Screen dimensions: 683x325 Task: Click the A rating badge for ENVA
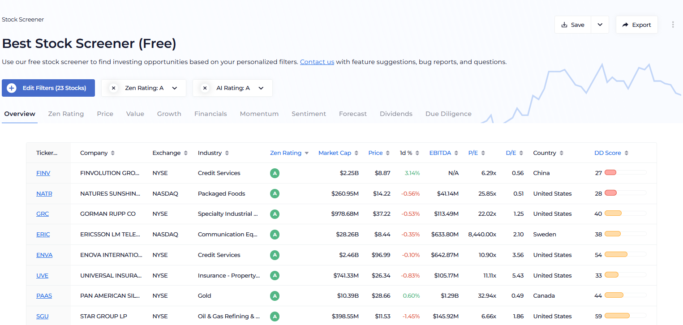pos(275,255)
